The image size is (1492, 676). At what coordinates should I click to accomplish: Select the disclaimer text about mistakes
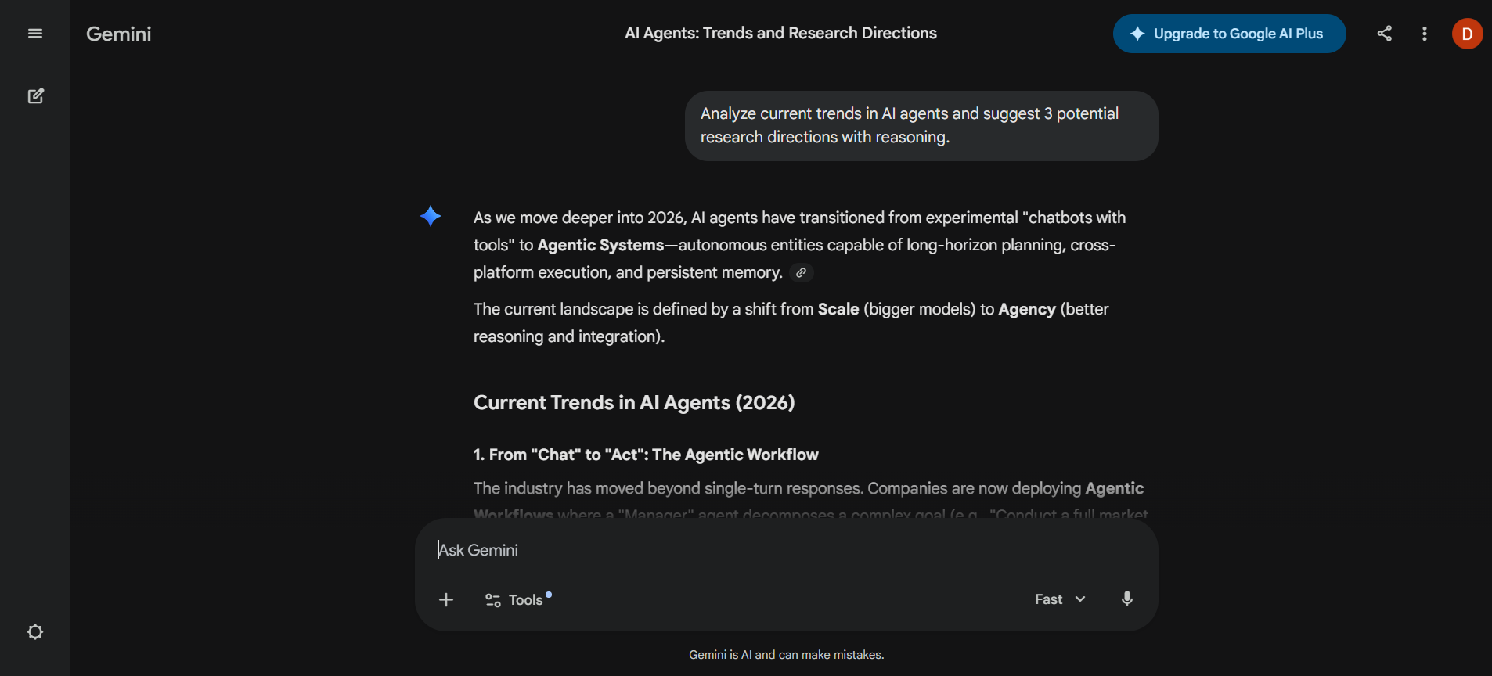[x=786, y=655]
